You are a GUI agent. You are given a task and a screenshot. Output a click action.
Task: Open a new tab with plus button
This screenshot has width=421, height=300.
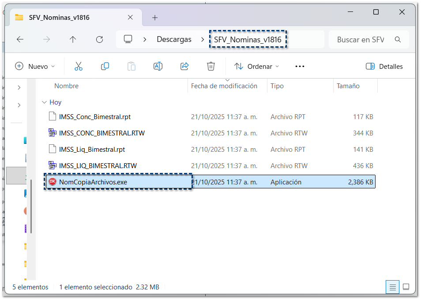[155, 18]
